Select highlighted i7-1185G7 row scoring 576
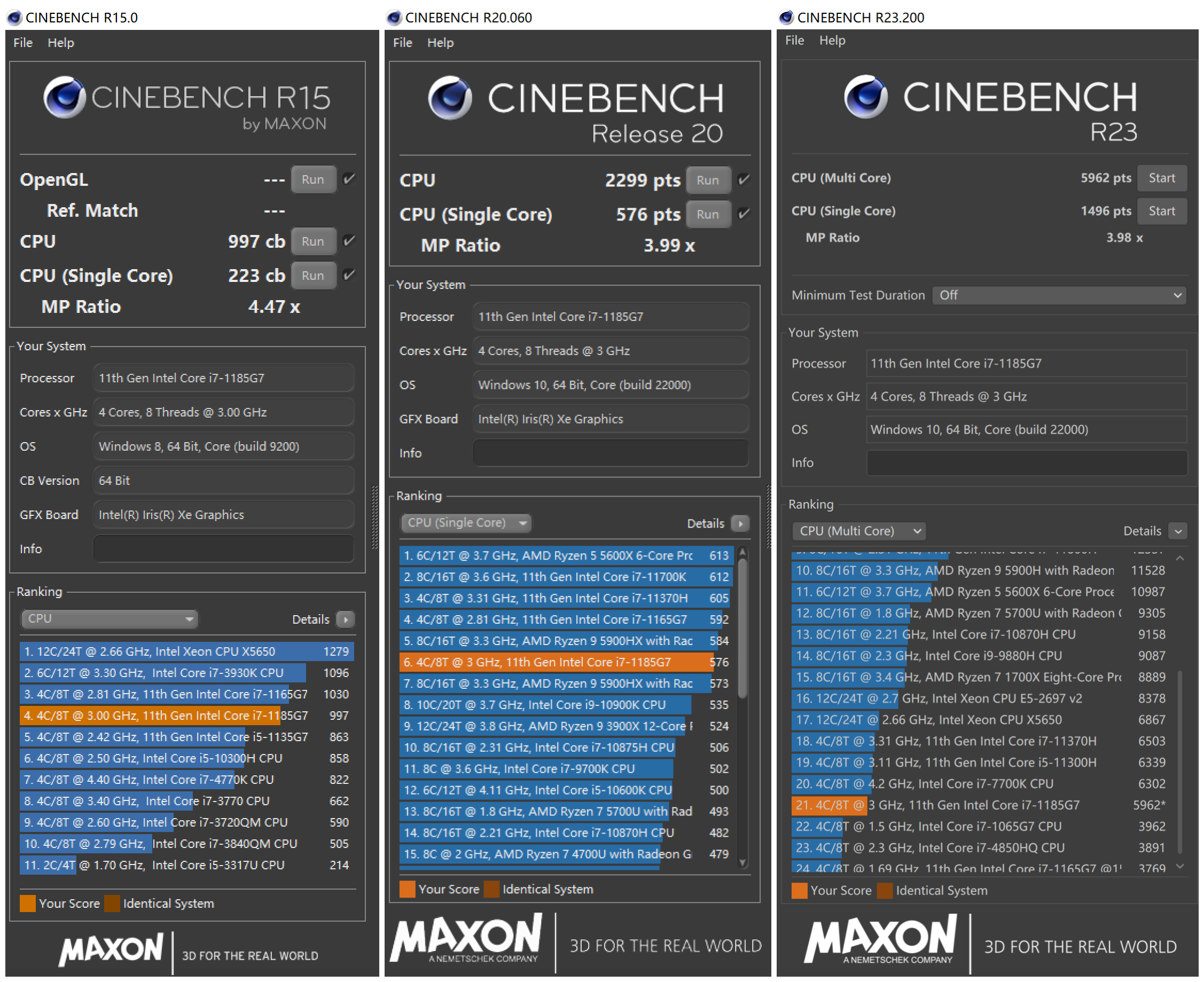Screen dimensions: 1204x982 click(x=566, y=662)
